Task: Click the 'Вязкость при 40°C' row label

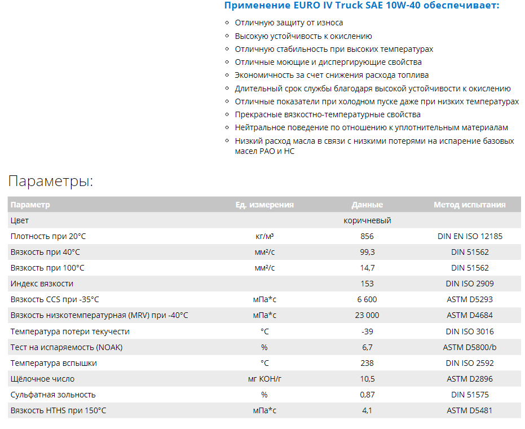Action: 45,252
